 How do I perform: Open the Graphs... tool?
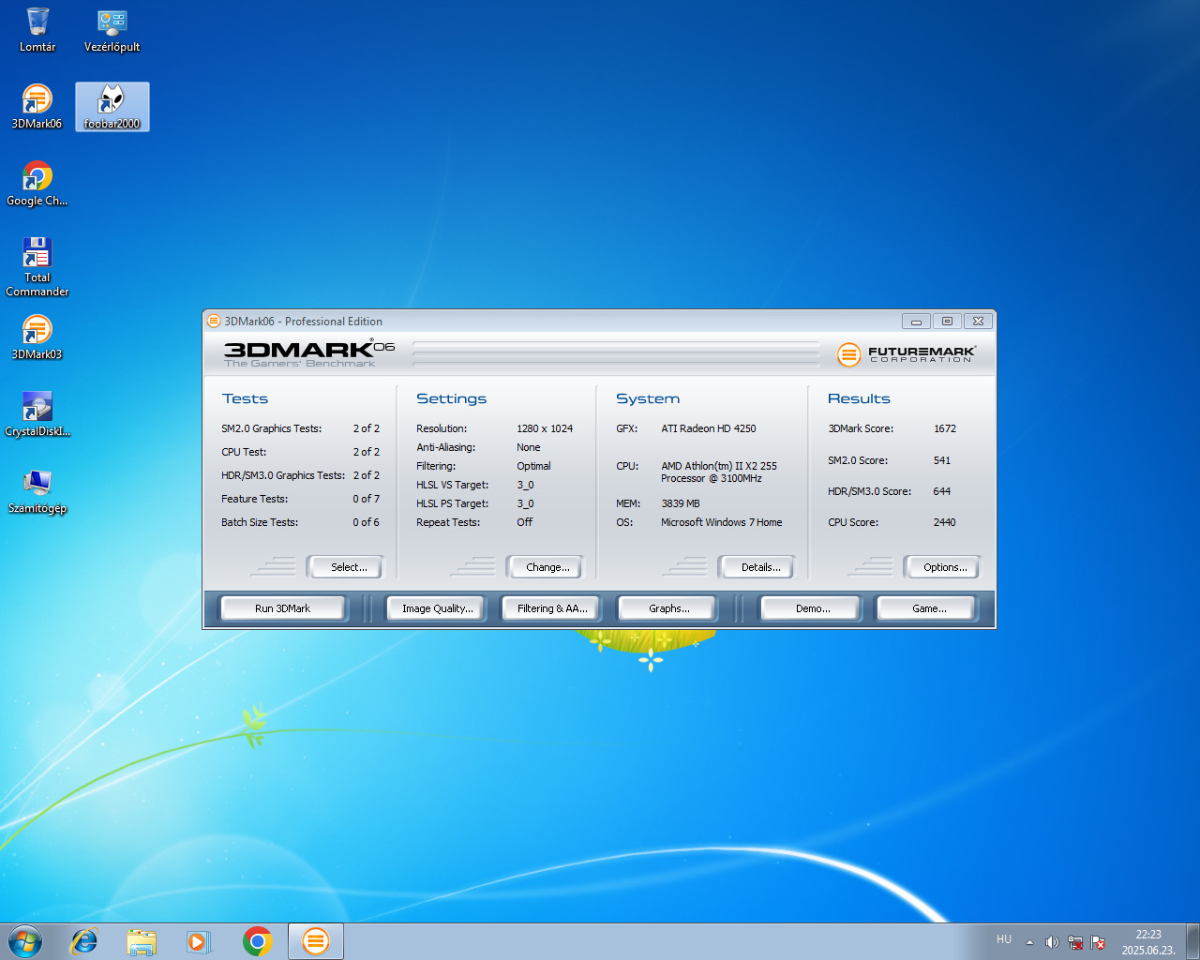[x=668, y=608]
